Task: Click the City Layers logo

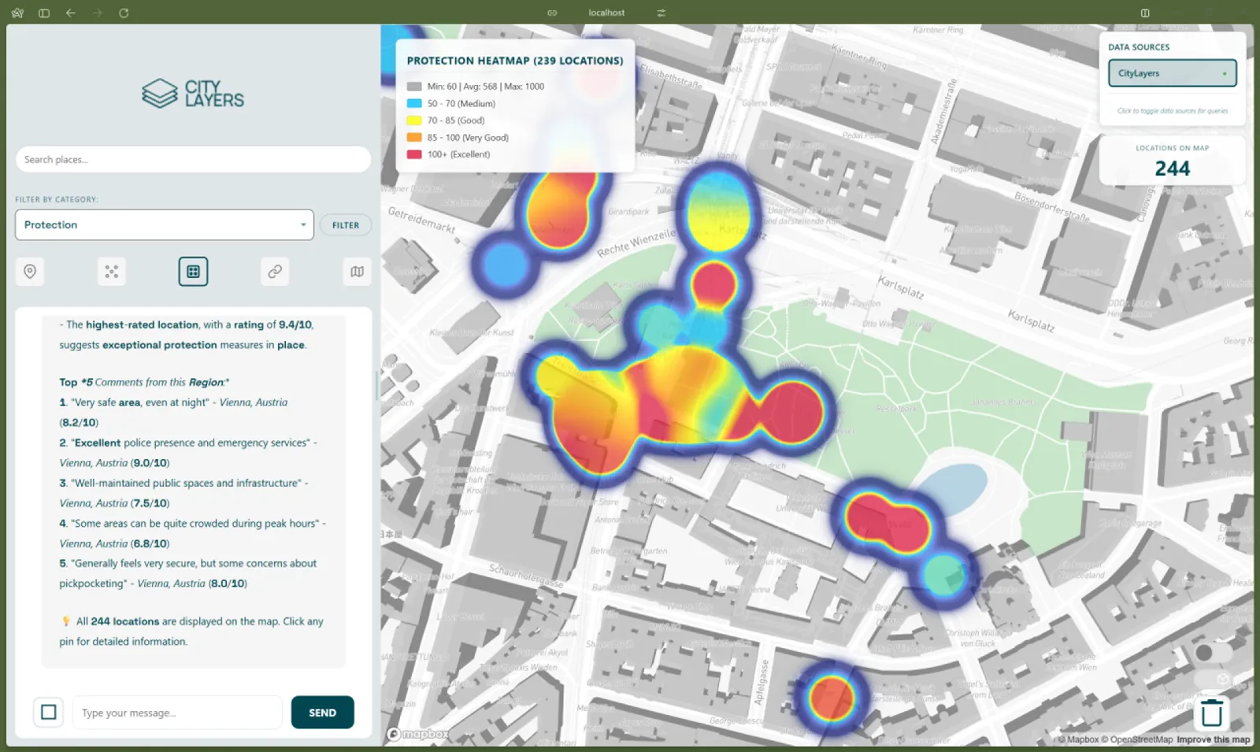Action: pyautogui.click(x=193, y=94)
